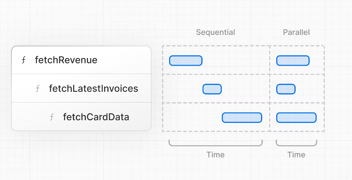The height and width of the screenshot is (180, 352).
Task: Click the time bracket below Parallel column
Action: [x=296, y=145]
